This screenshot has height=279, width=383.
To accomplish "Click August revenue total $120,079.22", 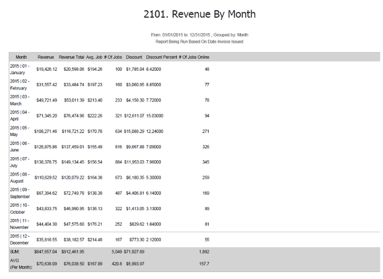I will point(73,178).
